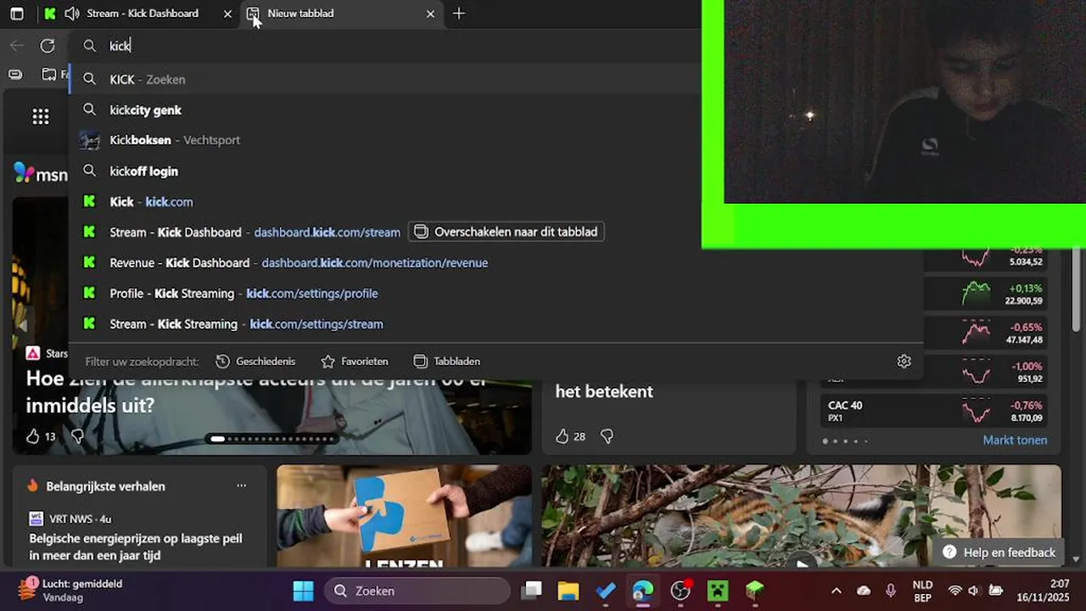Click Markt tonen link
1086x611 pixels.
coord(1015,440)
